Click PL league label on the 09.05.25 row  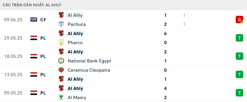pos(43,93)
